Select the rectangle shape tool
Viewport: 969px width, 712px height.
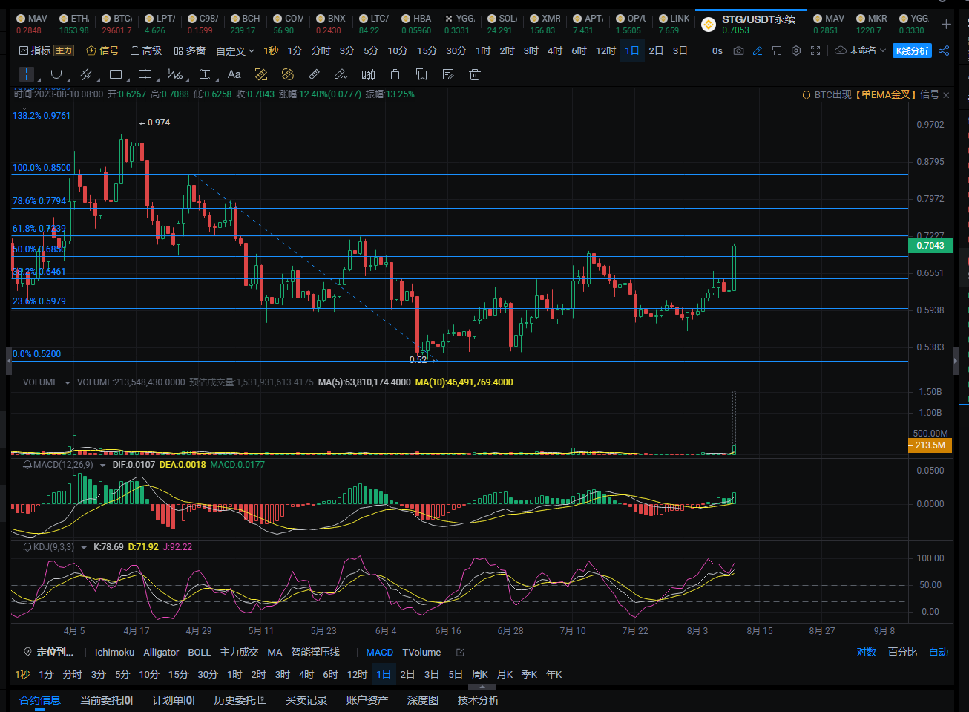coord(116,74)
